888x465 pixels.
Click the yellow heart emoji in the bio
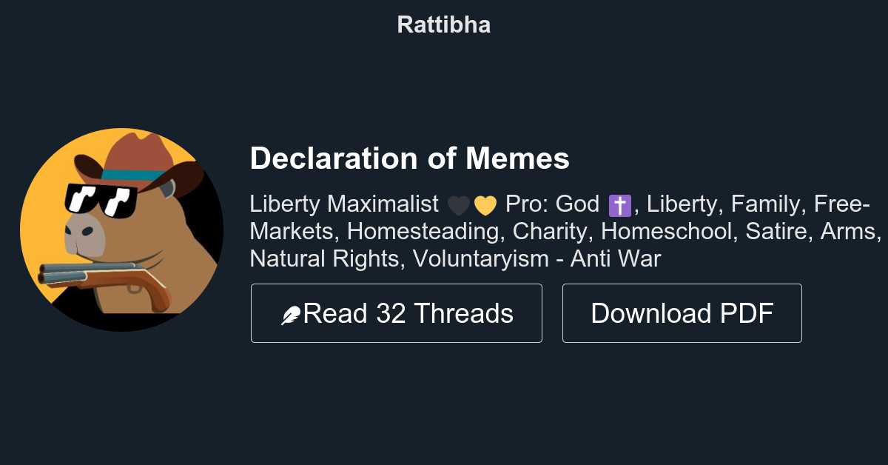point(485,204)
